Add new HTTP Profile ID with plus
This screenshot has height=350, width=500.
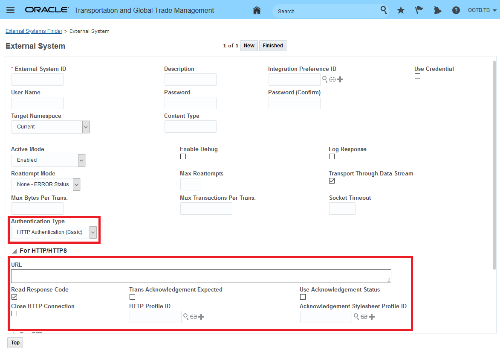point(201,317)
